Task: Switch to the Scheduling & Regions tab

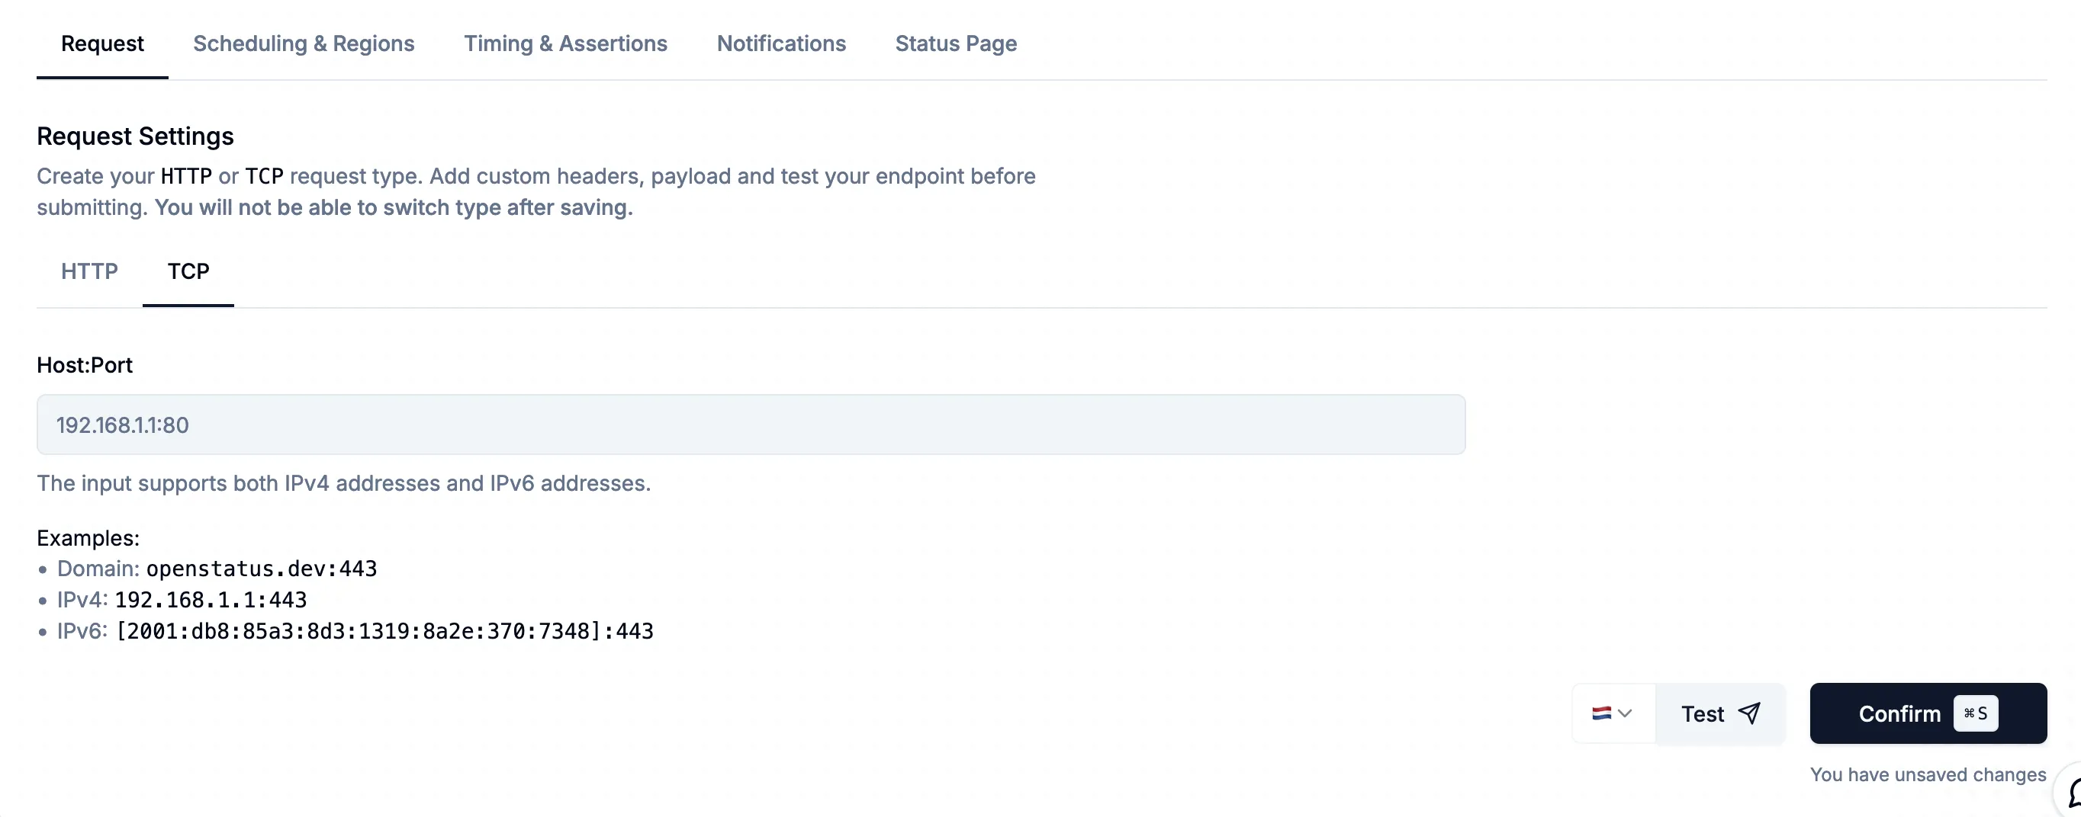Action: coord(303,43)
